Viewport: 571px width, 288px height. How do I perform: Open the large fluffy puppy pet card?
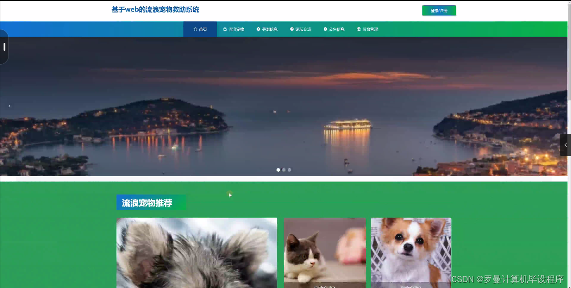tap(197, 253)
